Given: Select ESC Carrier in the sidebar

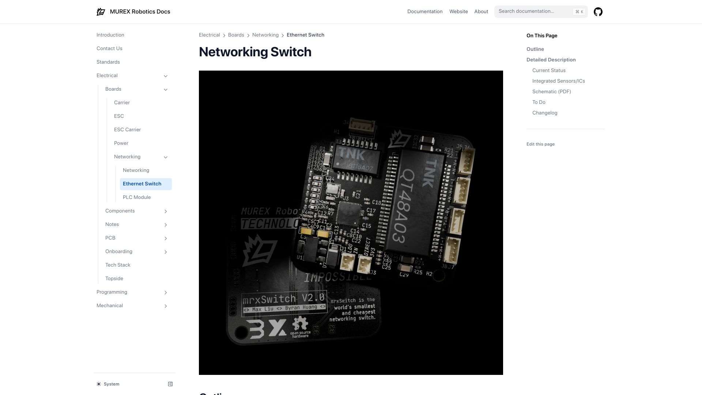Looking at the screenshot, I should tap(127, 130).
